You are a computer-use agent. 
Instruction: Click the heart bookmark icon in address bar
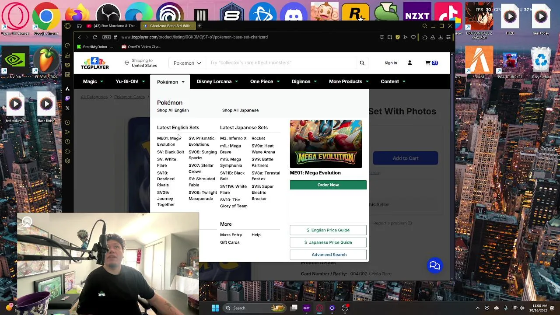click(413, 37)
